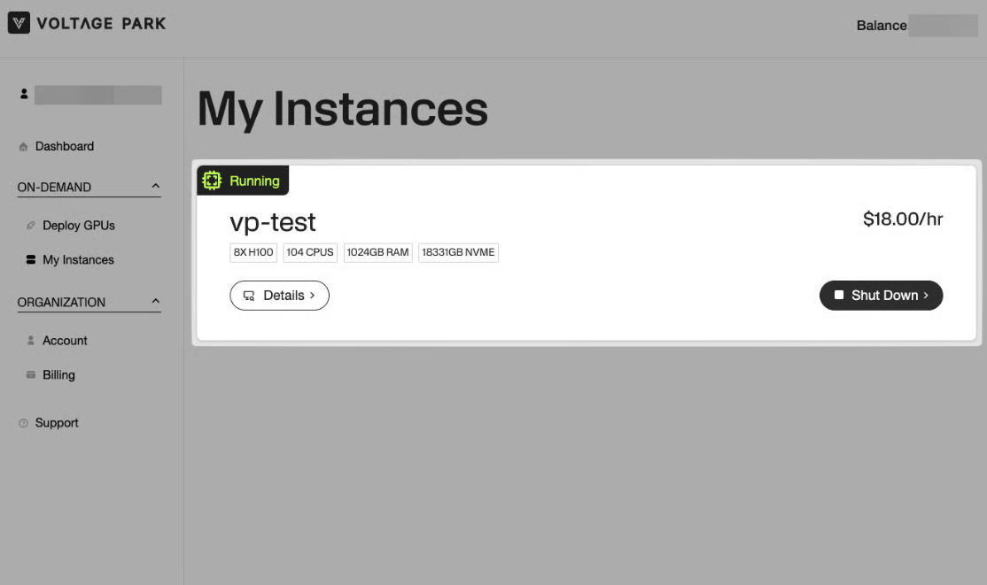This screenshot has height=585, width=987.
Task: Open the Dashboard page
Action: pyautogui.click(x=64, y=147)
